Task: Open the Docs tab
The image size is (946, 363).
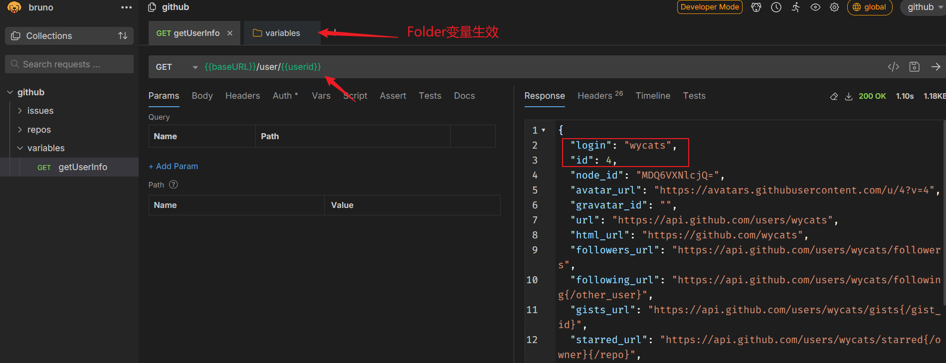Action: [464, 96]
